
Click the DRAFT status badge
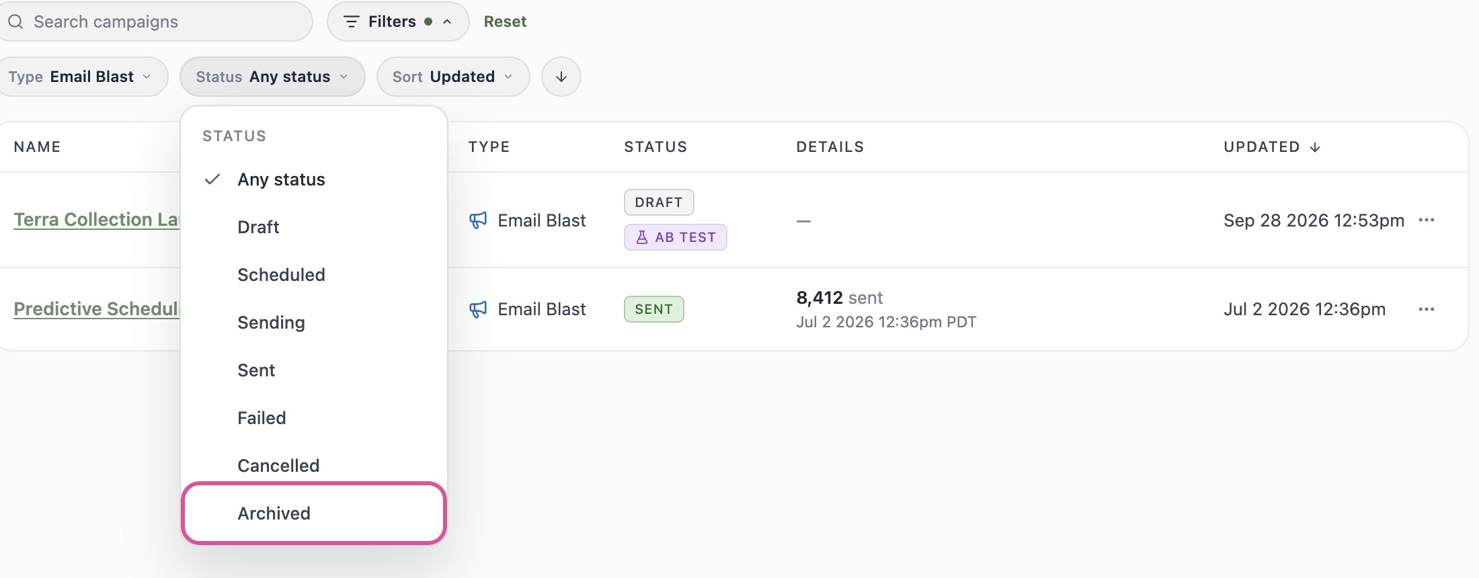[x=659, y=202]
